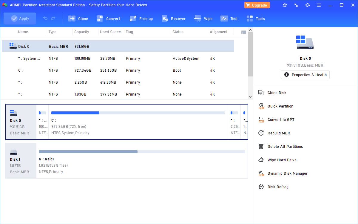Viewport: 358px width, 224px height.
Task: Click the Apply button
Action: click(x=20, y=19)
